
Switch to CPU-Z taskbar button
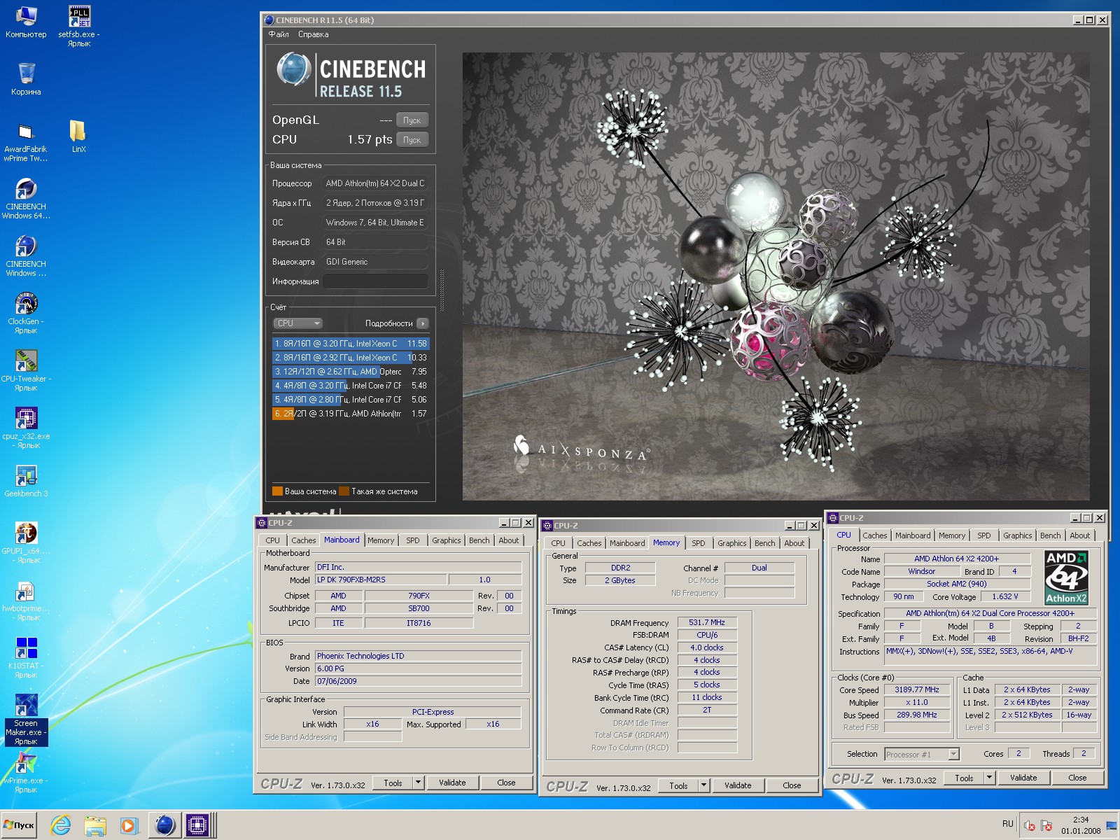[198, 825]
